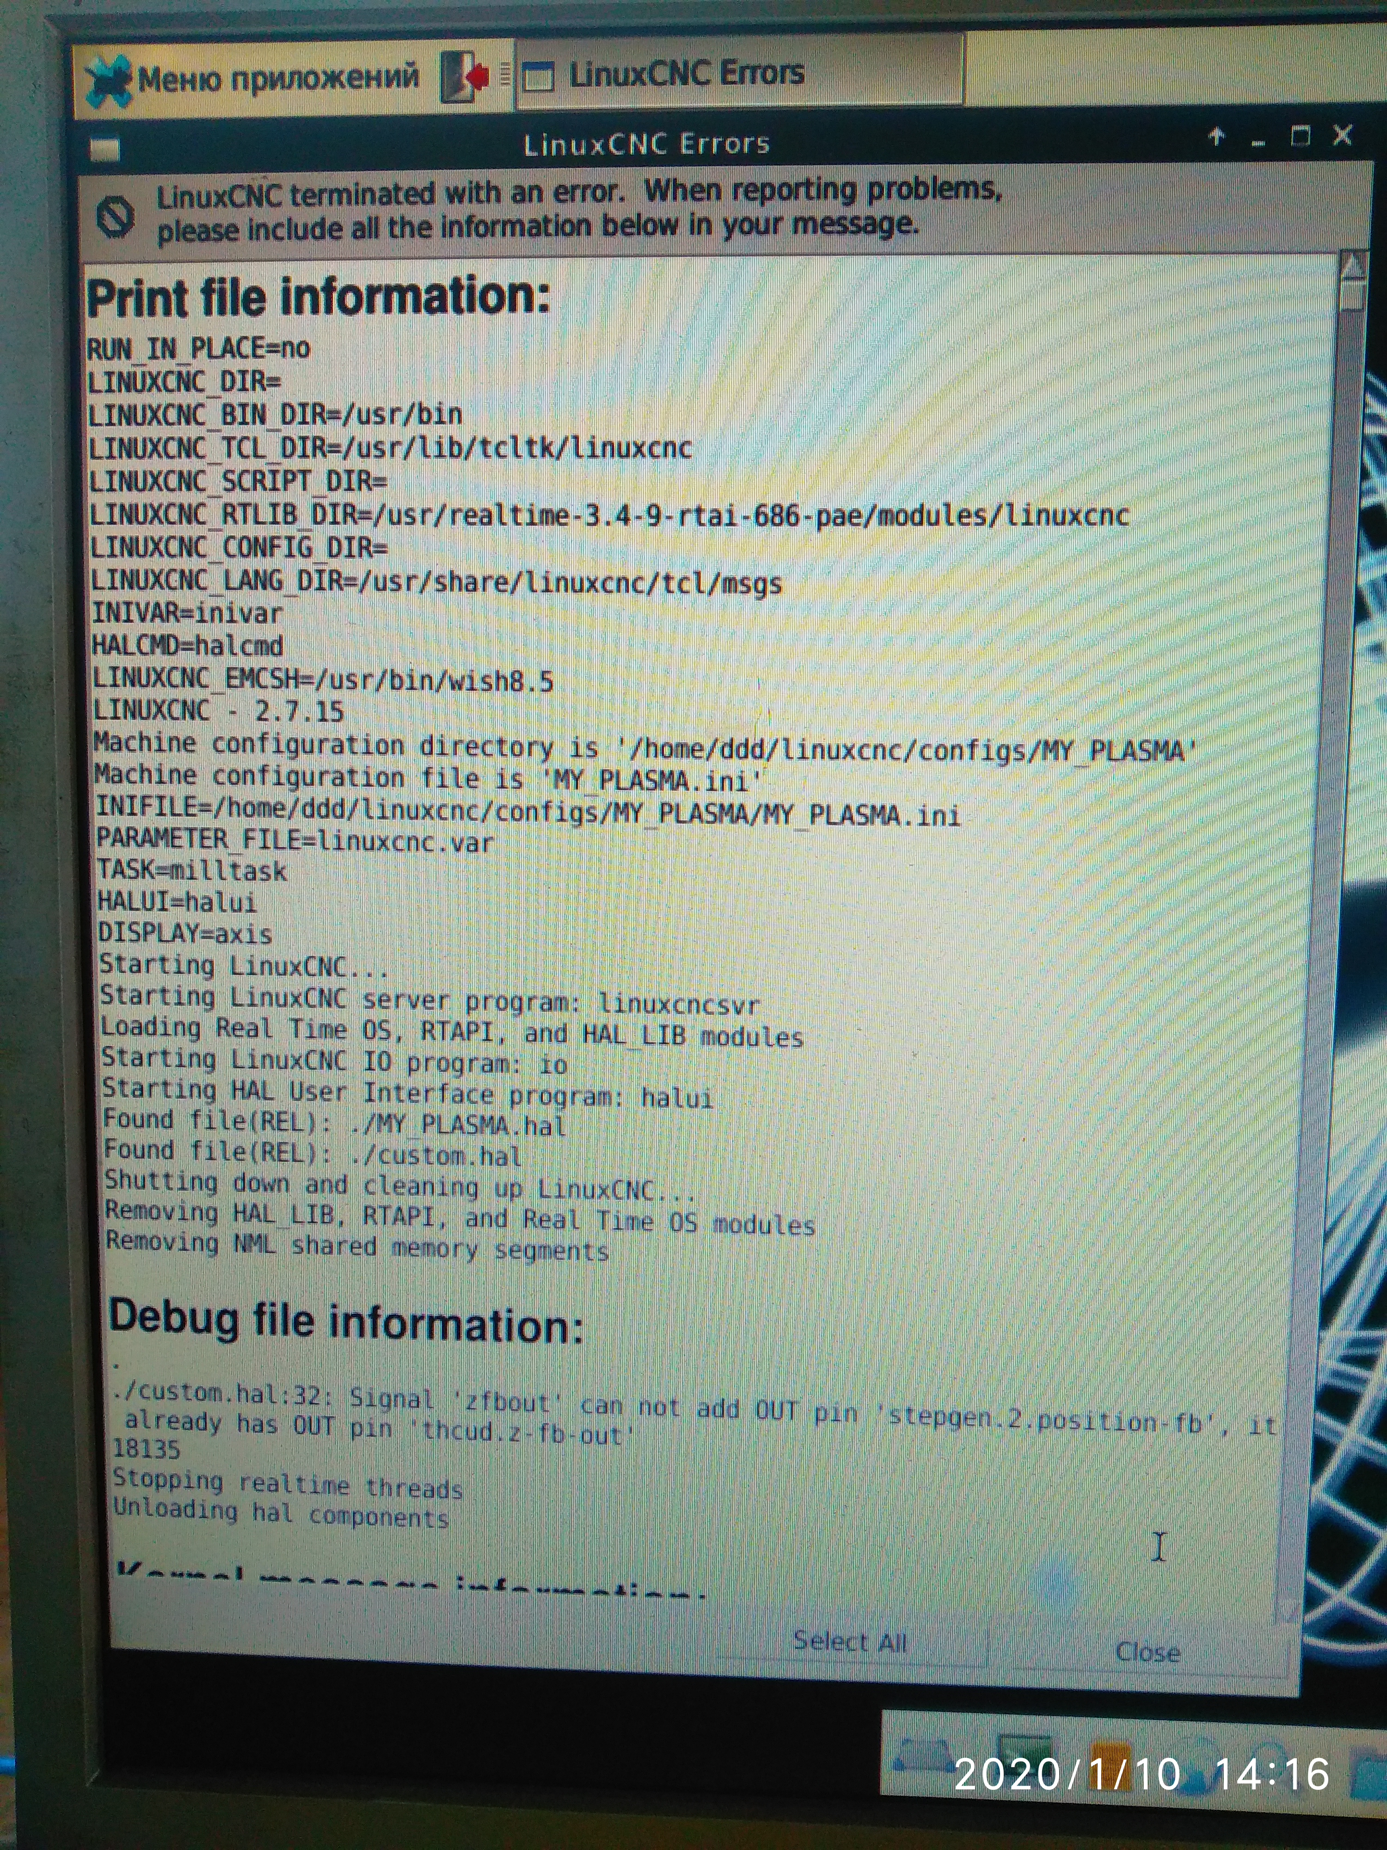Screen dimensions: 1387x1850
Task: Click the error prohibition sign icon
Action: point(116,216)
